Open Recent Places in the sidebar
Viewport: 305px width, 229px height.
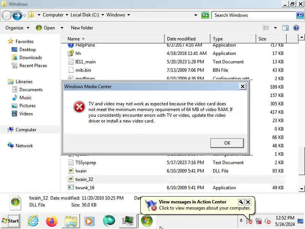coord(33,65)
